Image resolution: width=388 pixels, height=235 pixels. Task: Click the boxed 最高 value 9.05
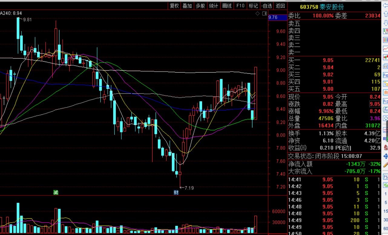click(x=375, y=104)
